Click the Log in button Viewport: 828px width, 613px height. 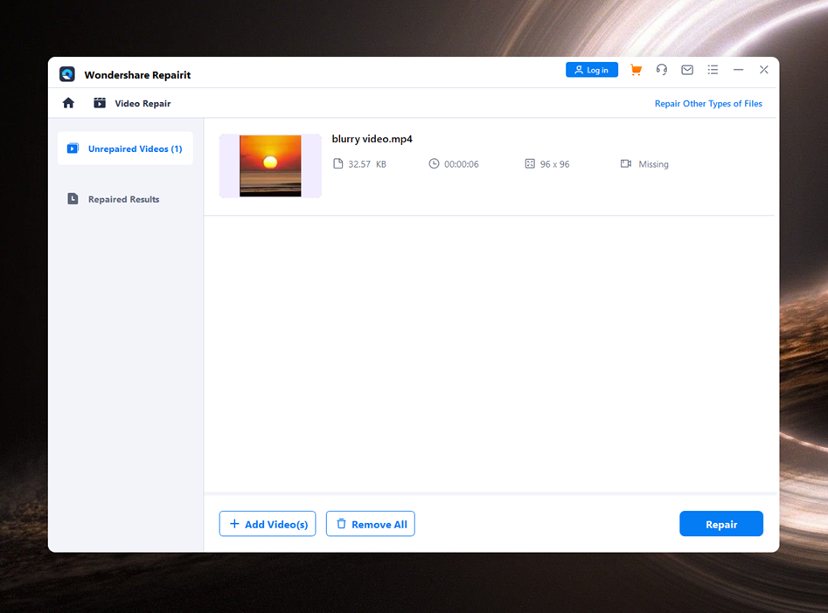(592, 70)
